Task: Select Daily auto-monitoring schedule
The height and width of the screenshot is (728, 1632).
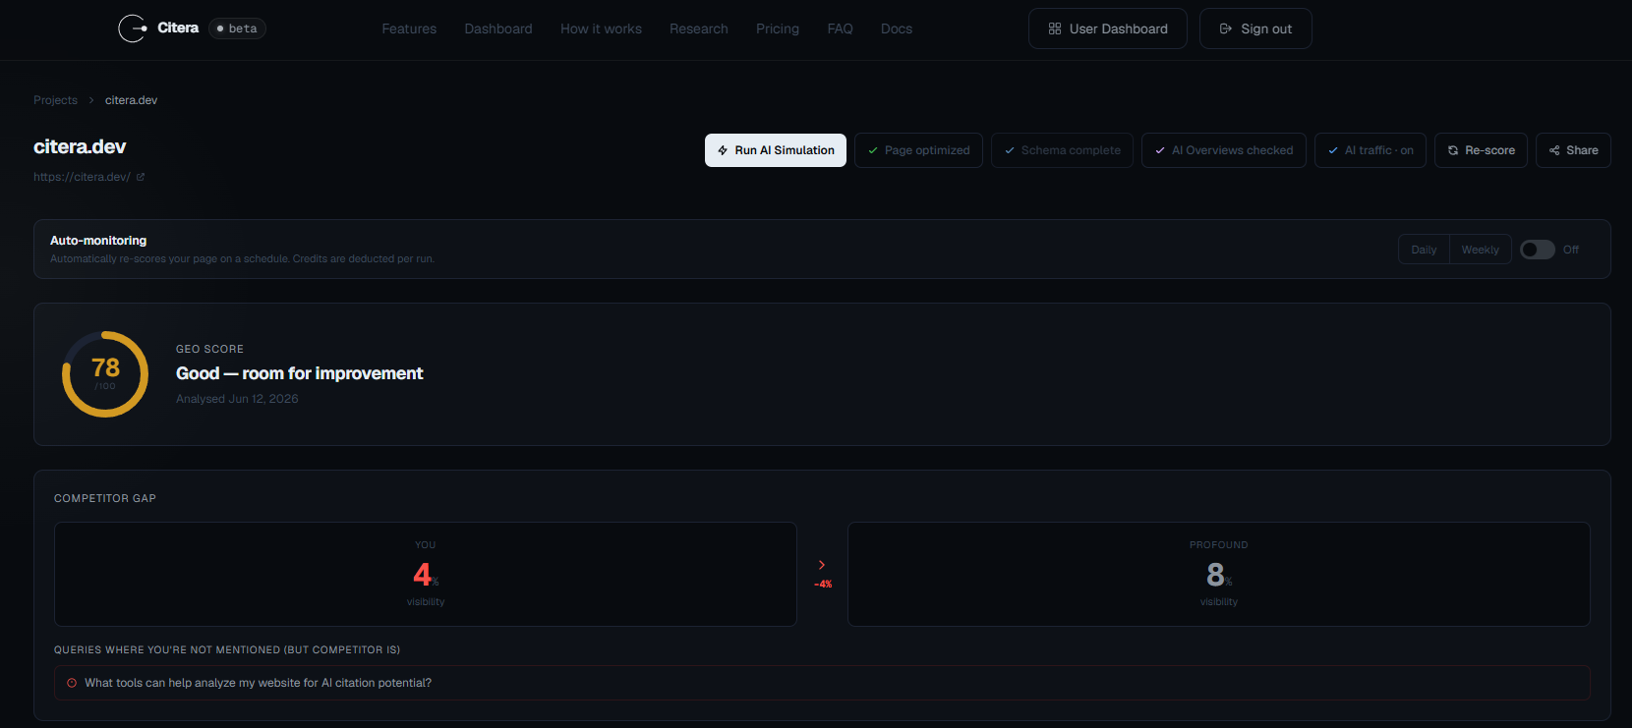Action: coord(1424,250)
